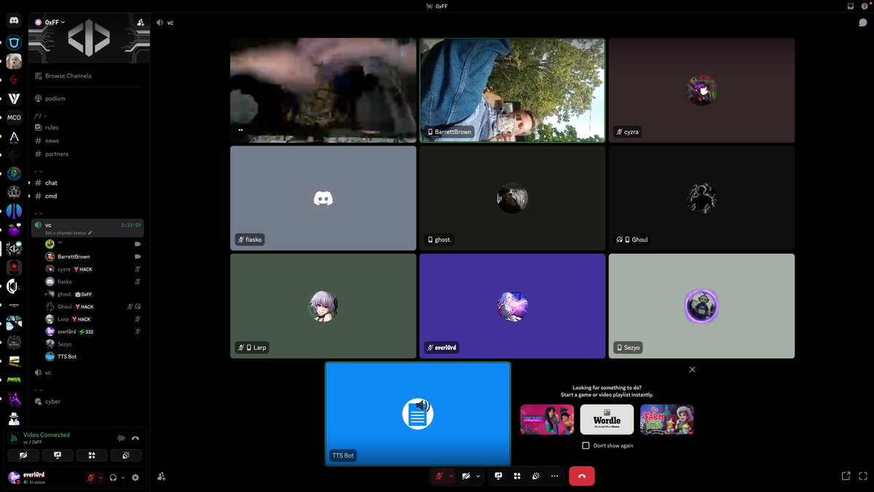Click the red hang up button
874x492 pixels.
[582, 476]
